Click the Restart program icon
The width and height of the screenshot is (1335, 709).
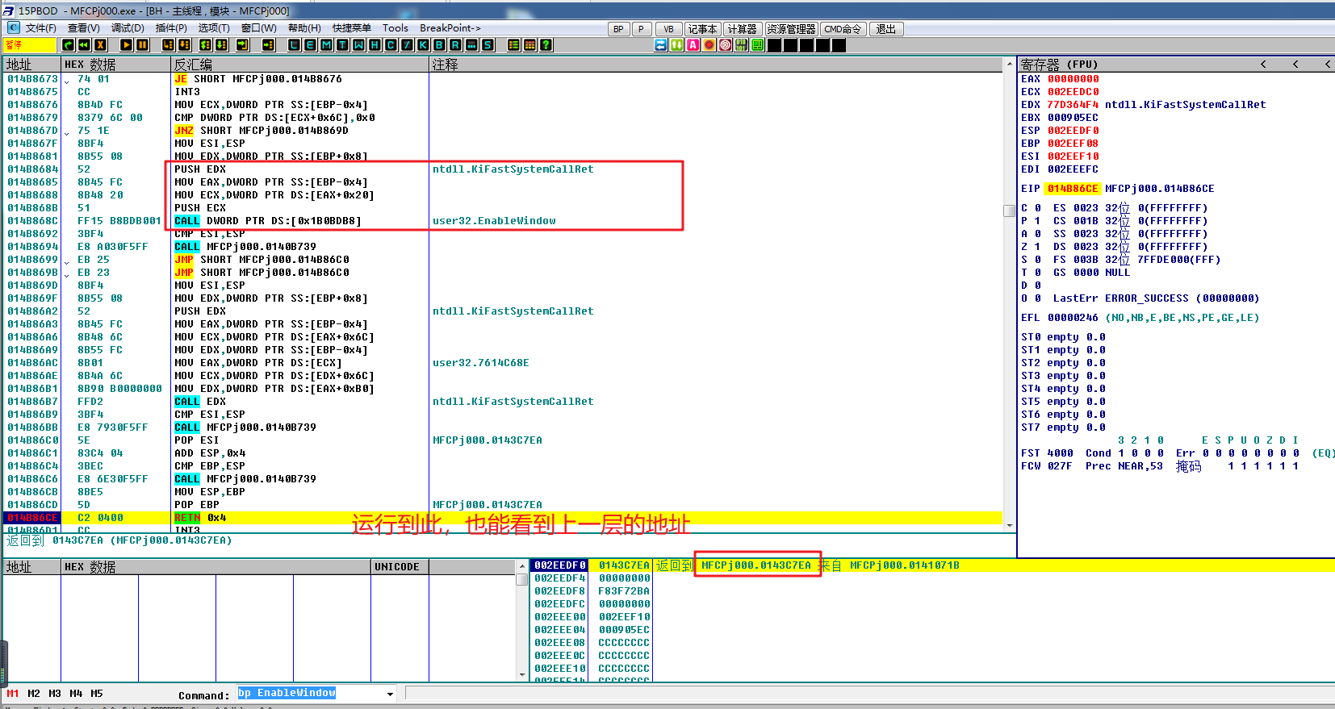[69, 45]
